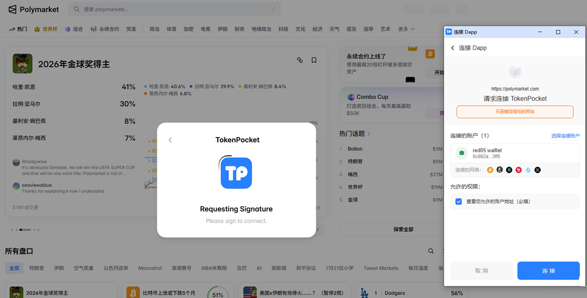Viewport: 587px width, 298px height.
Task: Click back arrow in TokenPocket signature modal
Action: (x=170, y=140)
